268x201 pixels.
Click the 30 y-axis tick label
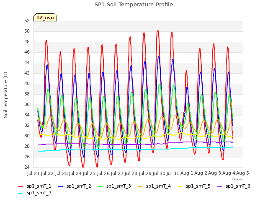pyautogui.click(x=27, y=136)
